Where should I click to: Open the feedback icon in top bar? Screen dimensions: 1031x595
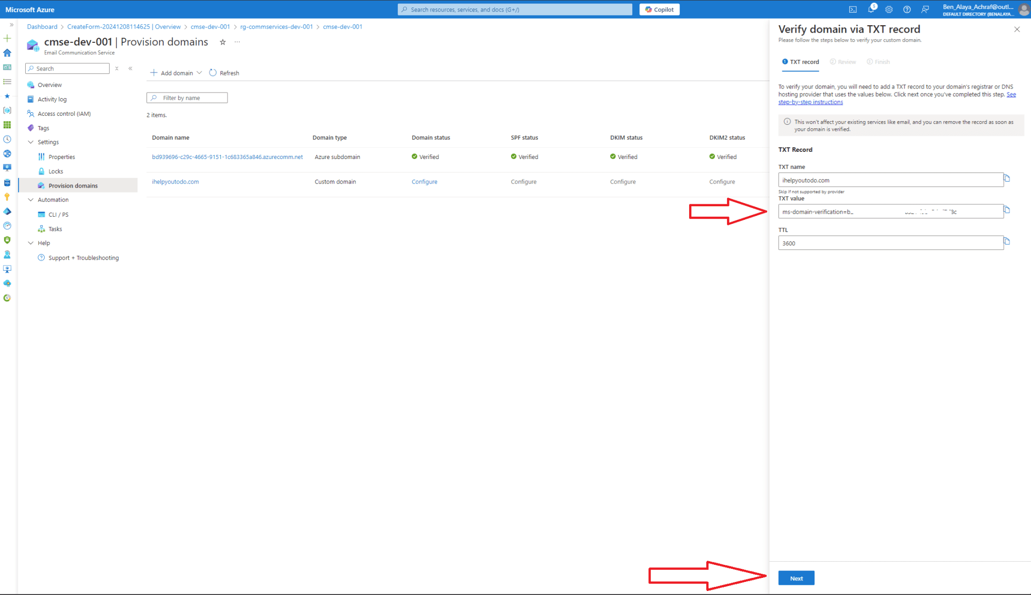pos(925,10)
